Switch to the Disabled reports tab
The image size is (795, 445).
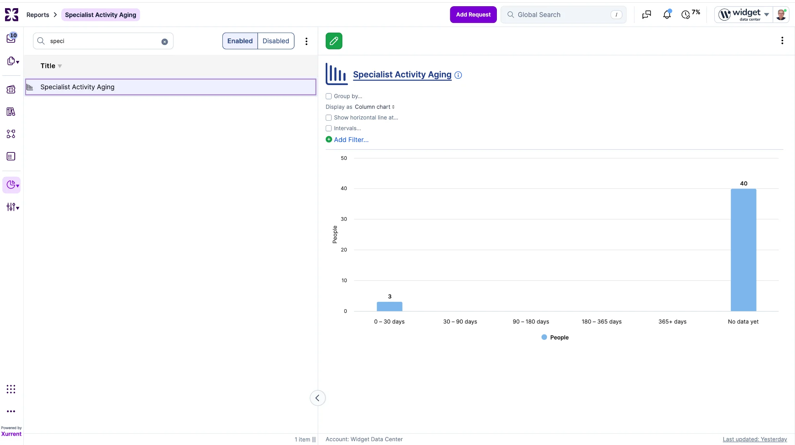point(276,41)
